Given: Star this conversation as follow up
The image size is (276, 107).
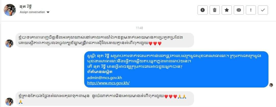Looking at the screenshot, I should click(x=227, y=10).
